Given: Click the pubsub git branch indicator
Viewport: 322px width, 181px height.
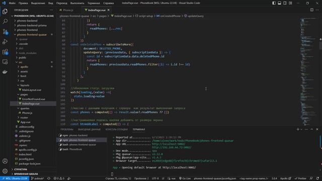Looking at the screenshot, I should (38, 178).
